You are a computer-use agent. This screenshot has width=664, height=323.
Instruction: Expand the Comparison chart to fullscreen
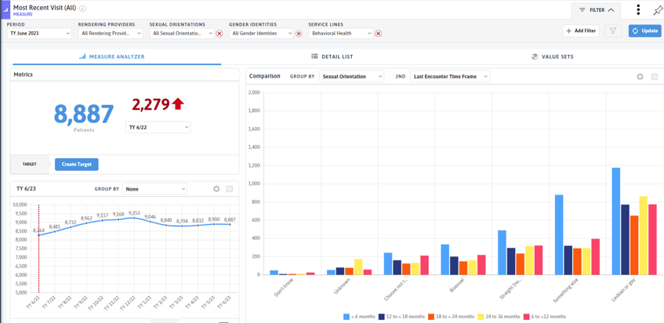pyautogui.click(x=655, y=77)
